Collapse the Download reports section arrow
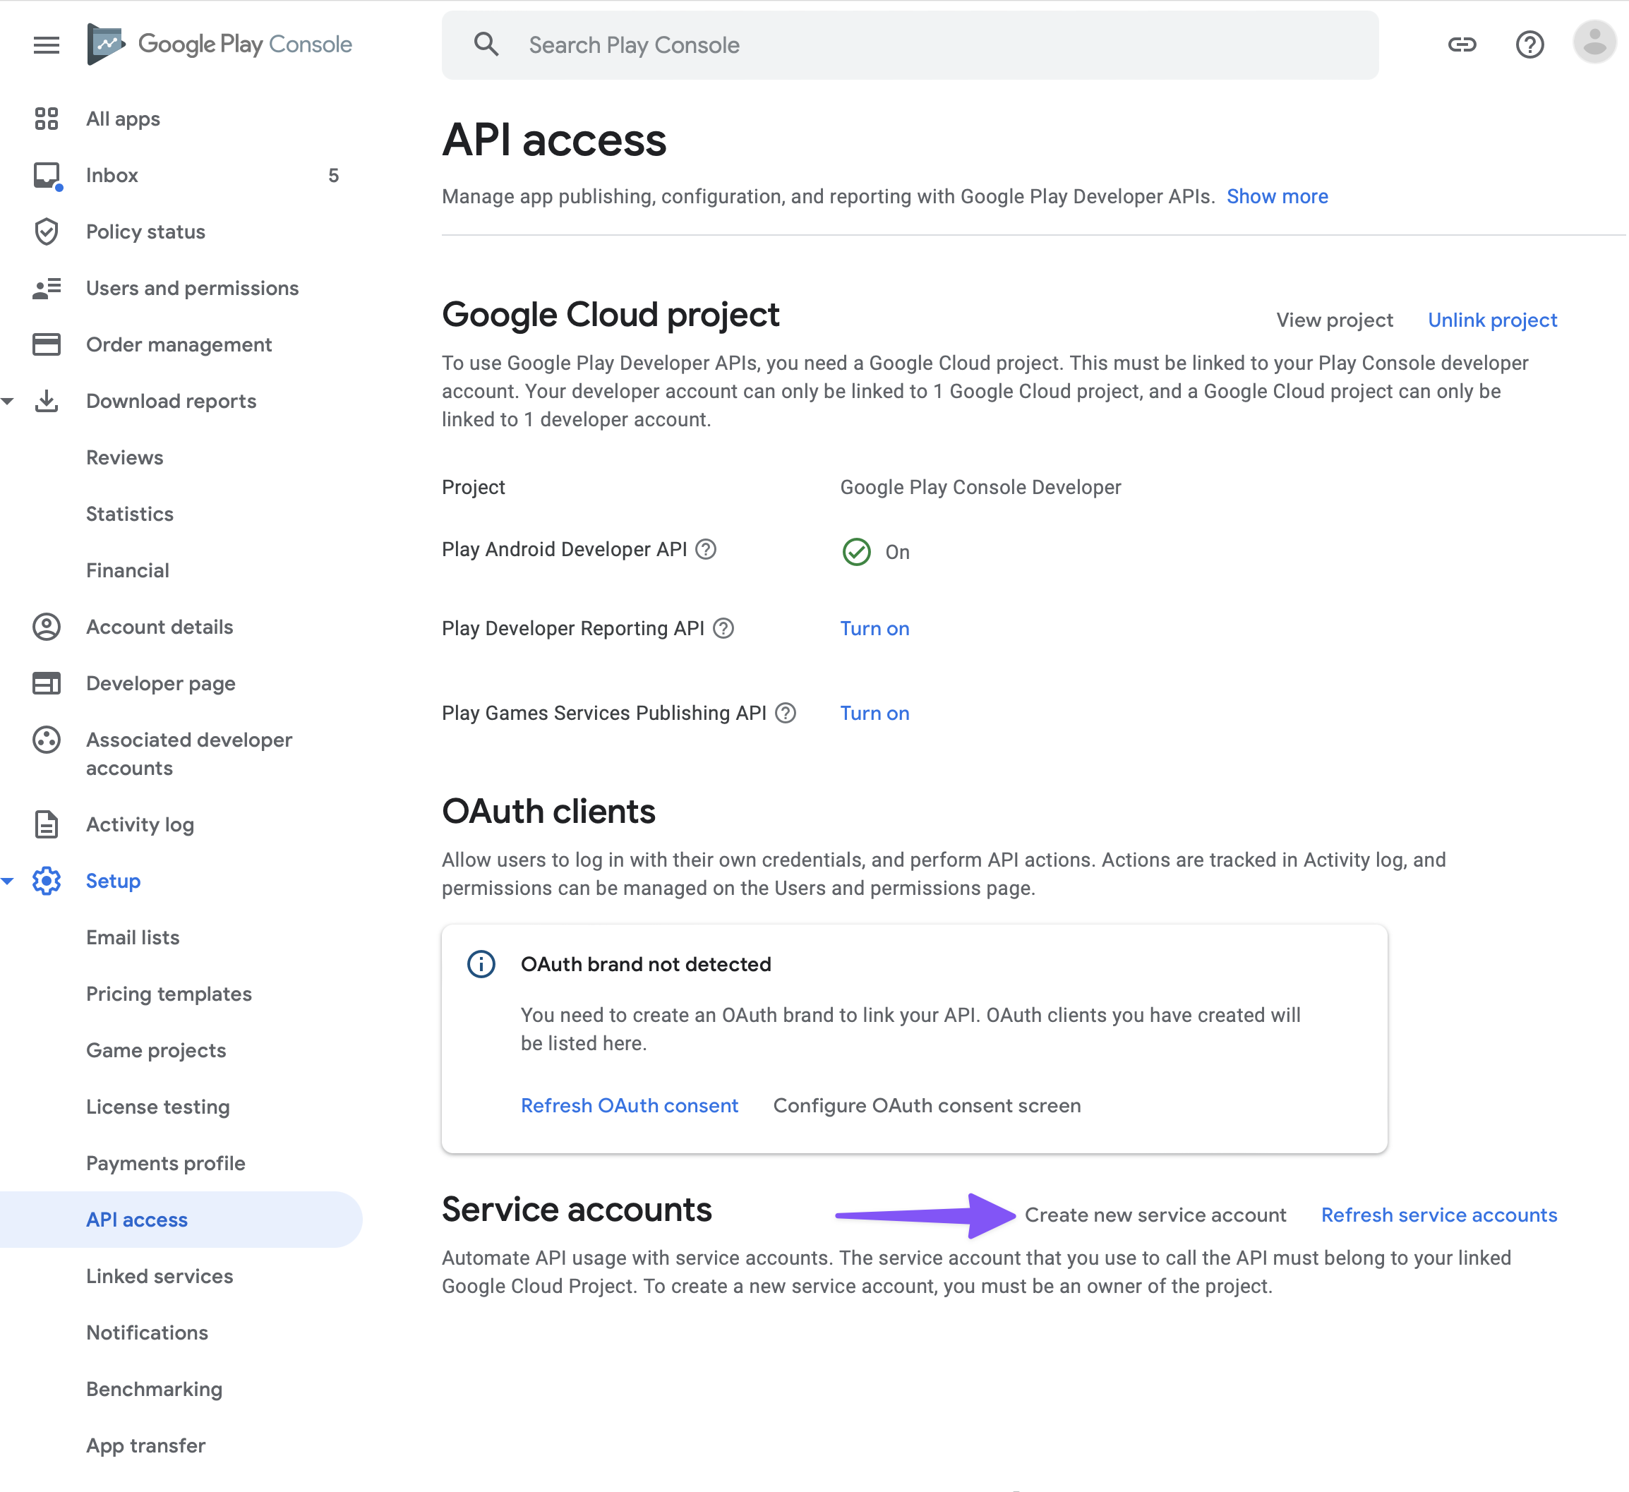1629x1492 pixels. (8, 402)
